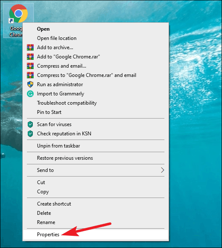
Task: Select the Google Chrome desktop shortcut icon
Action: 18,13
